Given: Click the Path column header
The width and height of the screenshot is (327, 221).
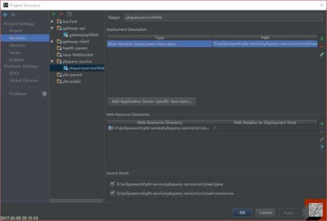Looking at the screenshot, I should tap(265, 38).
